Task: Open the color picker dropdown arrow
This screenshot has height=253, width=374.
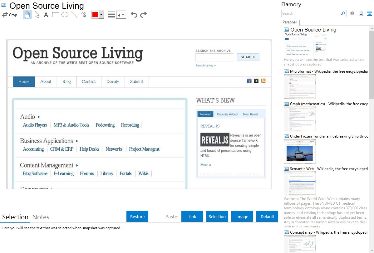Action: point(101,15)
